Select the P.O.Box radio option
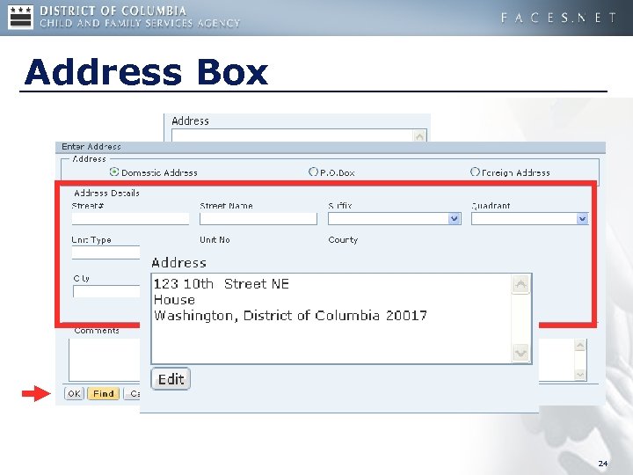633x475 pixels. pyautogui.click(x=313, y=172)
